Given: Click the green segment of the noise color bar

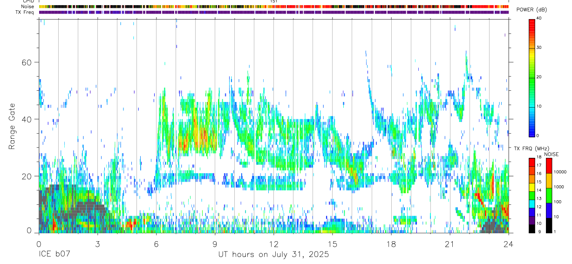Looking at the screenshot, I should tap(549, 196).
